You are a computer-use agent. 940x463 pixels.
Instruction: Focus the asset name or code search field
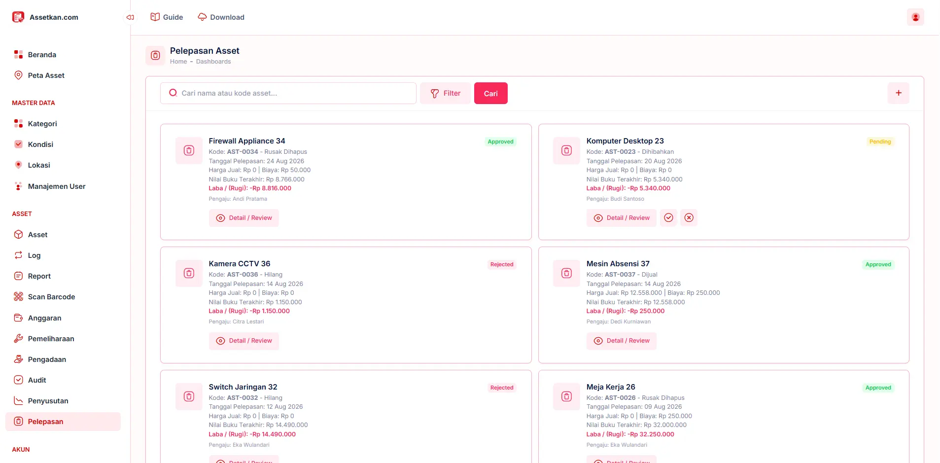[288, 93]
